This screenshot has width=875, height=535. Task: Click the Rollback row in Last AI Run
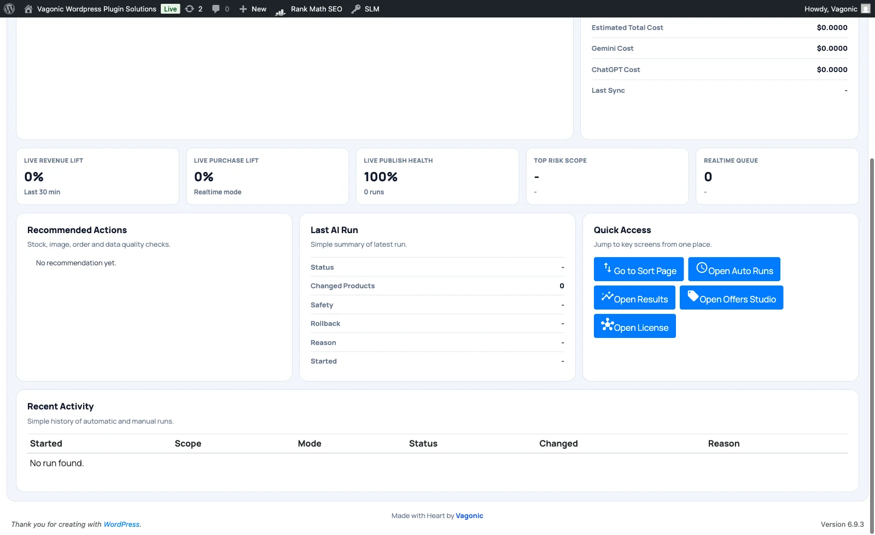[437, 323]
